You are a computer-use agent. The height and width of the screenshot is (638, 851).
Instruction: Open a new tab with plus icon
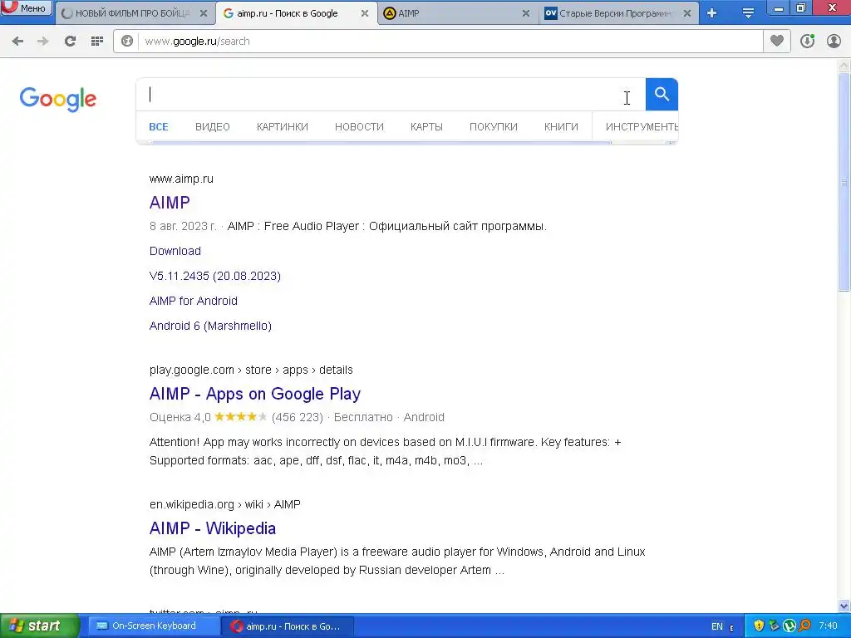(x=712, y=13)
